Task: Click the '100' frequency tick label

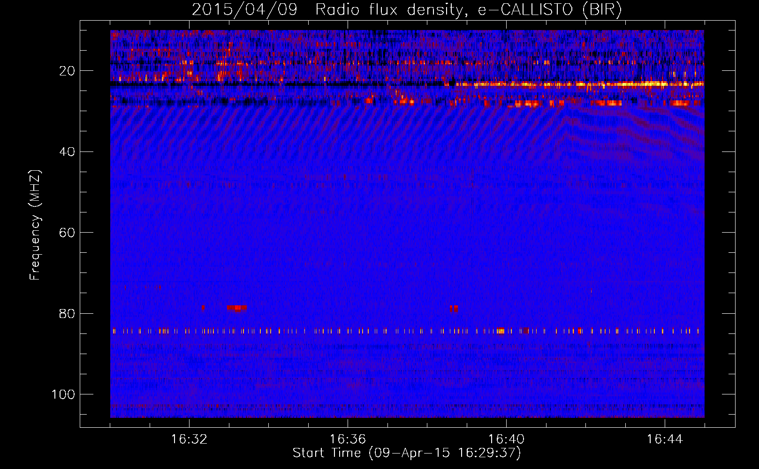Action: tap(63, 394)
